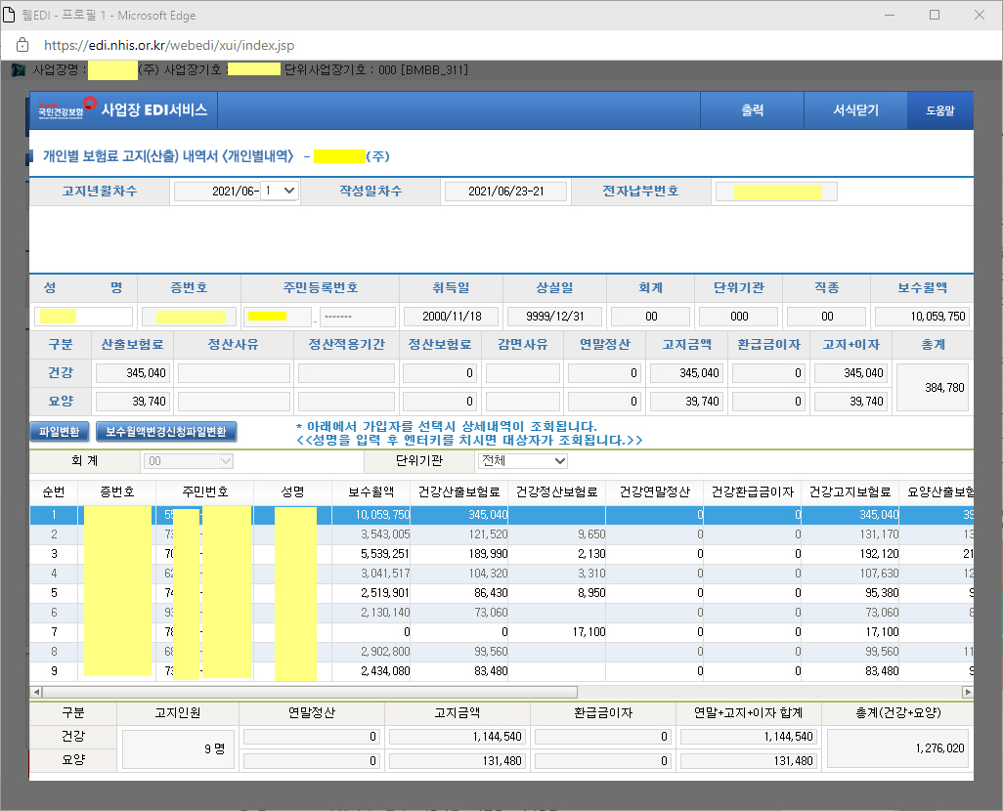Screen dimensions: 1003x811
Task: Click the 건강산출보험료 column header
Action: pos(458,491)
